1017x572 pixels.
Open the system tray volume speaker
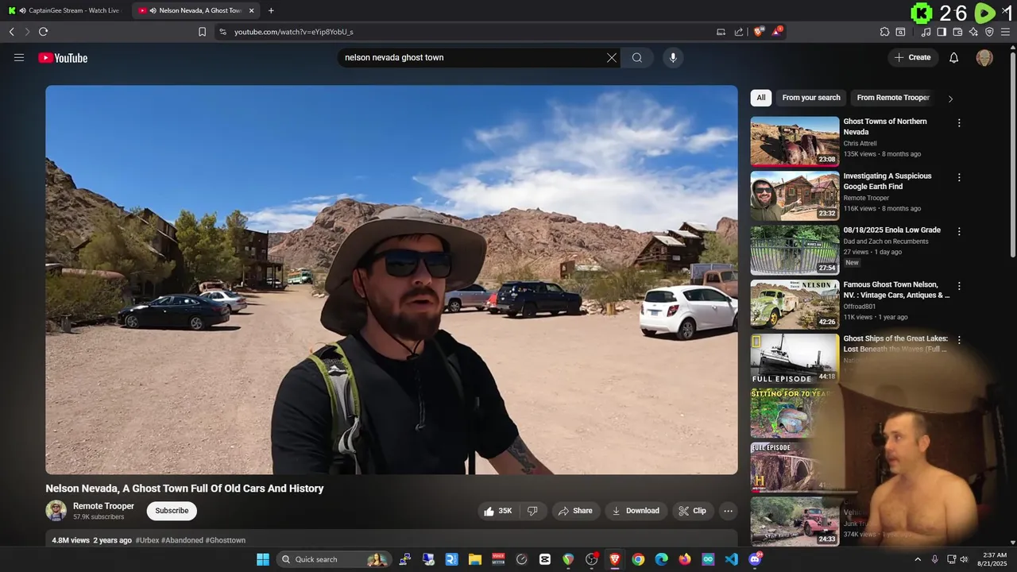click(x=965, y=559)
